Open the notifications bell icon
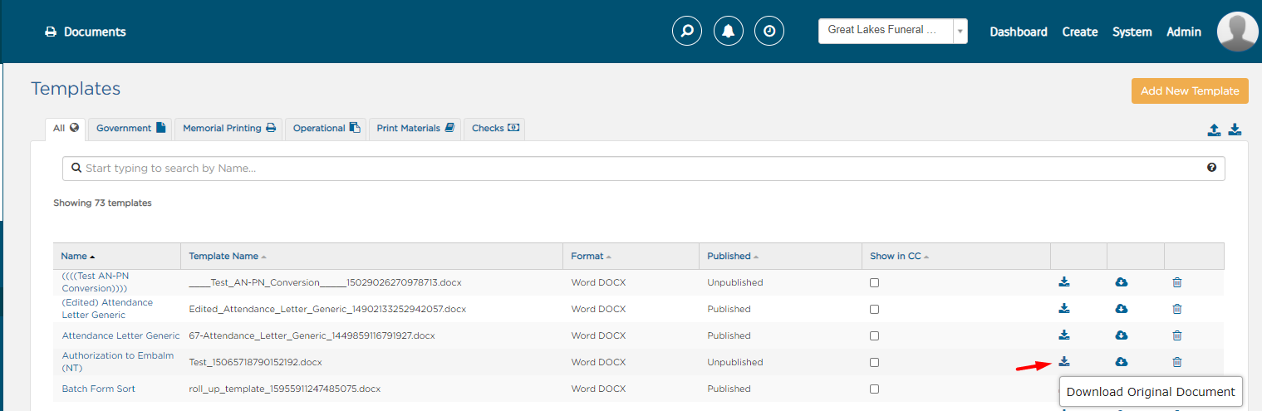1262x411 pixels. [x=729, y=31]
